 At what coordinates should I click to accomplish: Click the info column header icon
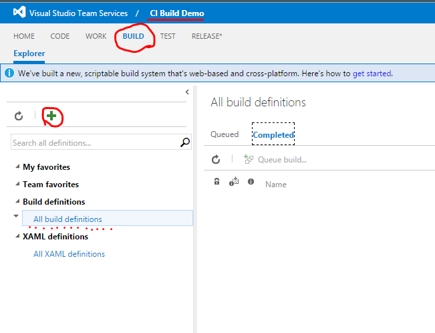251,181
